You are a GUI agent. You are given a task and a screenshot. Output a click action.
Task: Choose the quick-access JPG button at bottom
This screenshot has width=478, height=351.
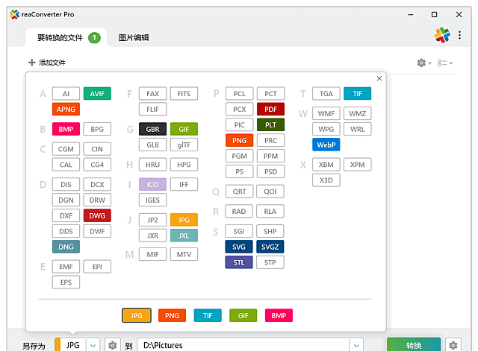click(136, 315)
